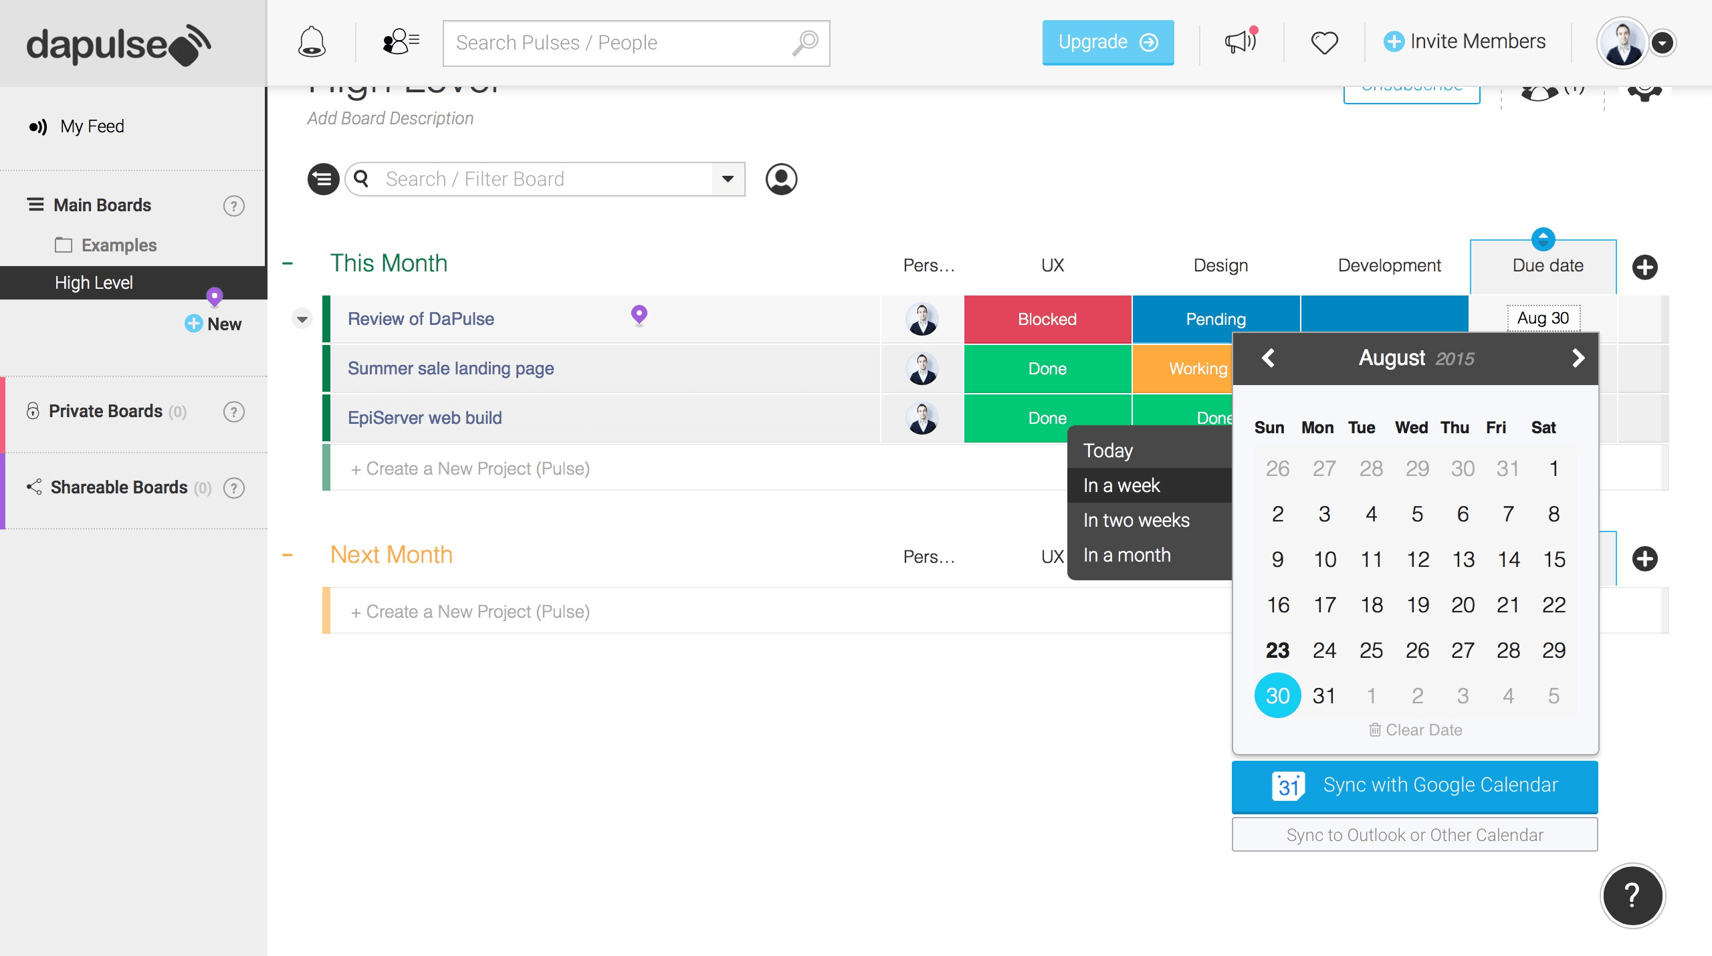The height and width of the screenshot is (956, 1712).
Task: Click the Due date column dropdown marker
Action: (1543, 239)
